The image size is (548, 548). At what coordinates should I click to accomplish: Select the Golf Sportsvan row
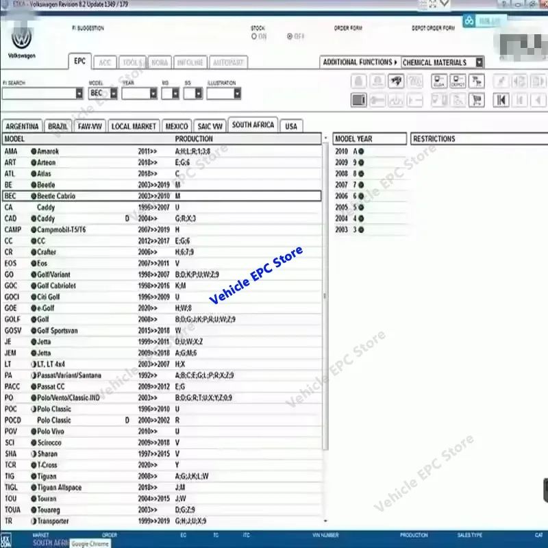[x=162, y=330]
